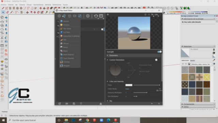Click the home icon in Materiales browser

click(x=189, y=64)
